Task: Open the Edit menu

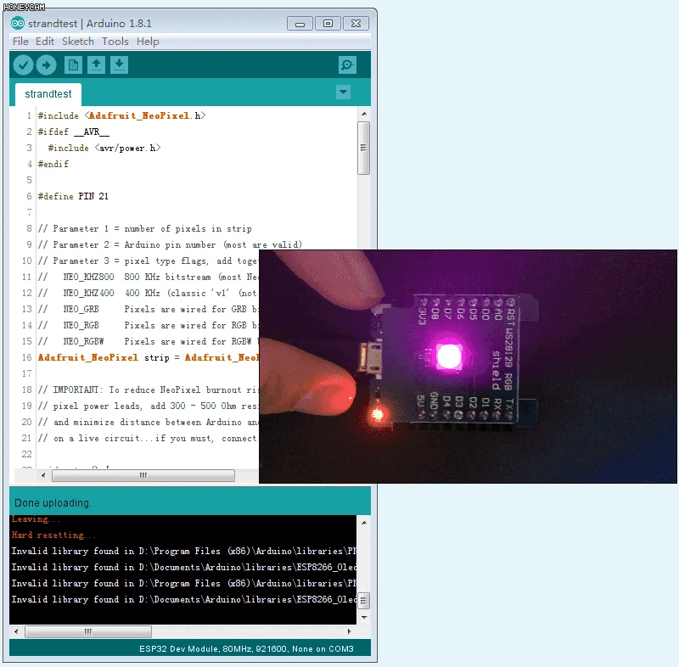Action: [45, 42]
